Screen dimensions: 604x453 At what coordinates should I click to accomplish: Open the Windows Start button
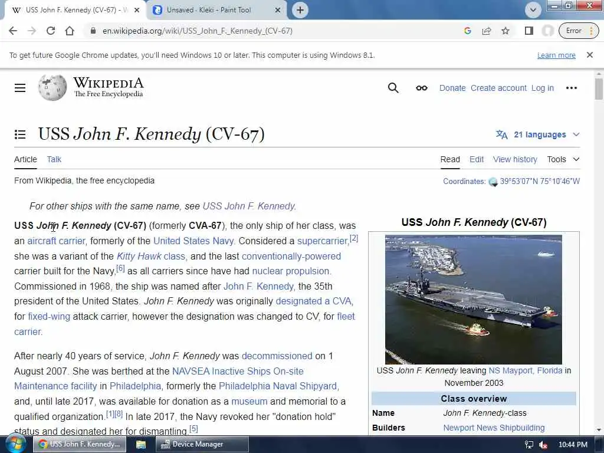click(x=15, y=444)
